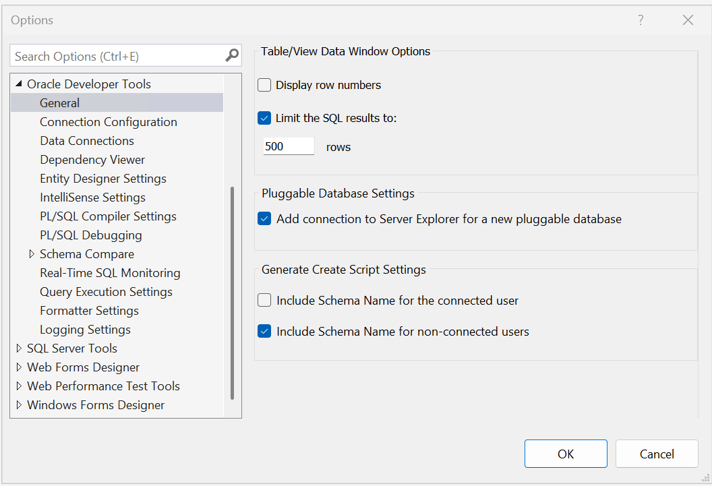Expand the SQL Server Tools node
Screen dimensions: 712x486
[18, 348]
